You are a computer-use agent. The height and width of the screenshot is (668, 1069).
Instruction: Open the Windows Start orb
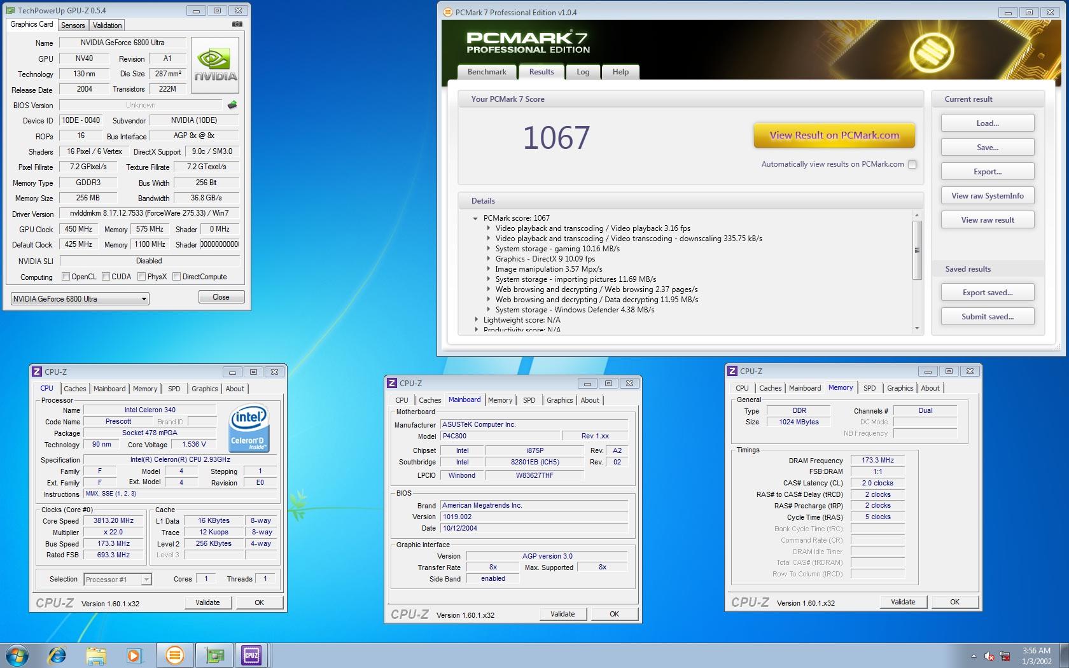[x=17, y=655]
